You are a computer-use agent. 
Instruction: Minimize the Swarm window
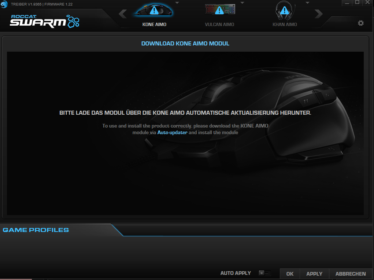[x=347, y=3]
